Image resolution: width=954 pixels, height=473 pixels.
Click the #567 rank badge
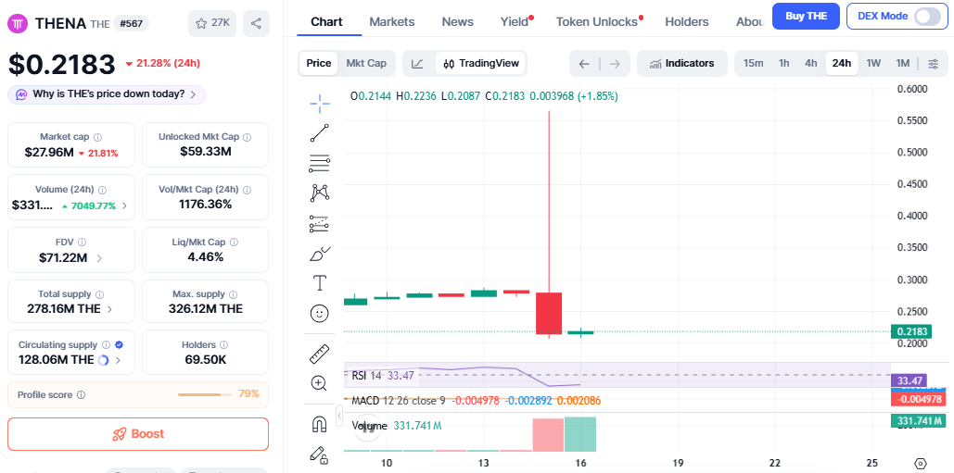click(131, 24)
